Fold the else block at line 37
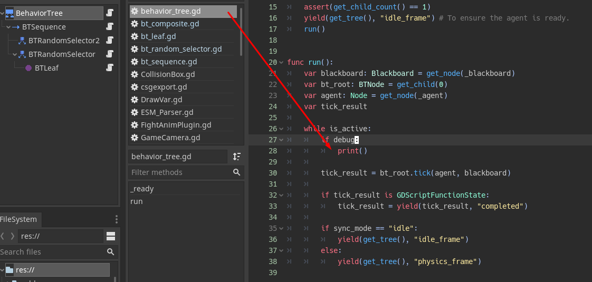This screenshot has height=282, width=592. 281,250
